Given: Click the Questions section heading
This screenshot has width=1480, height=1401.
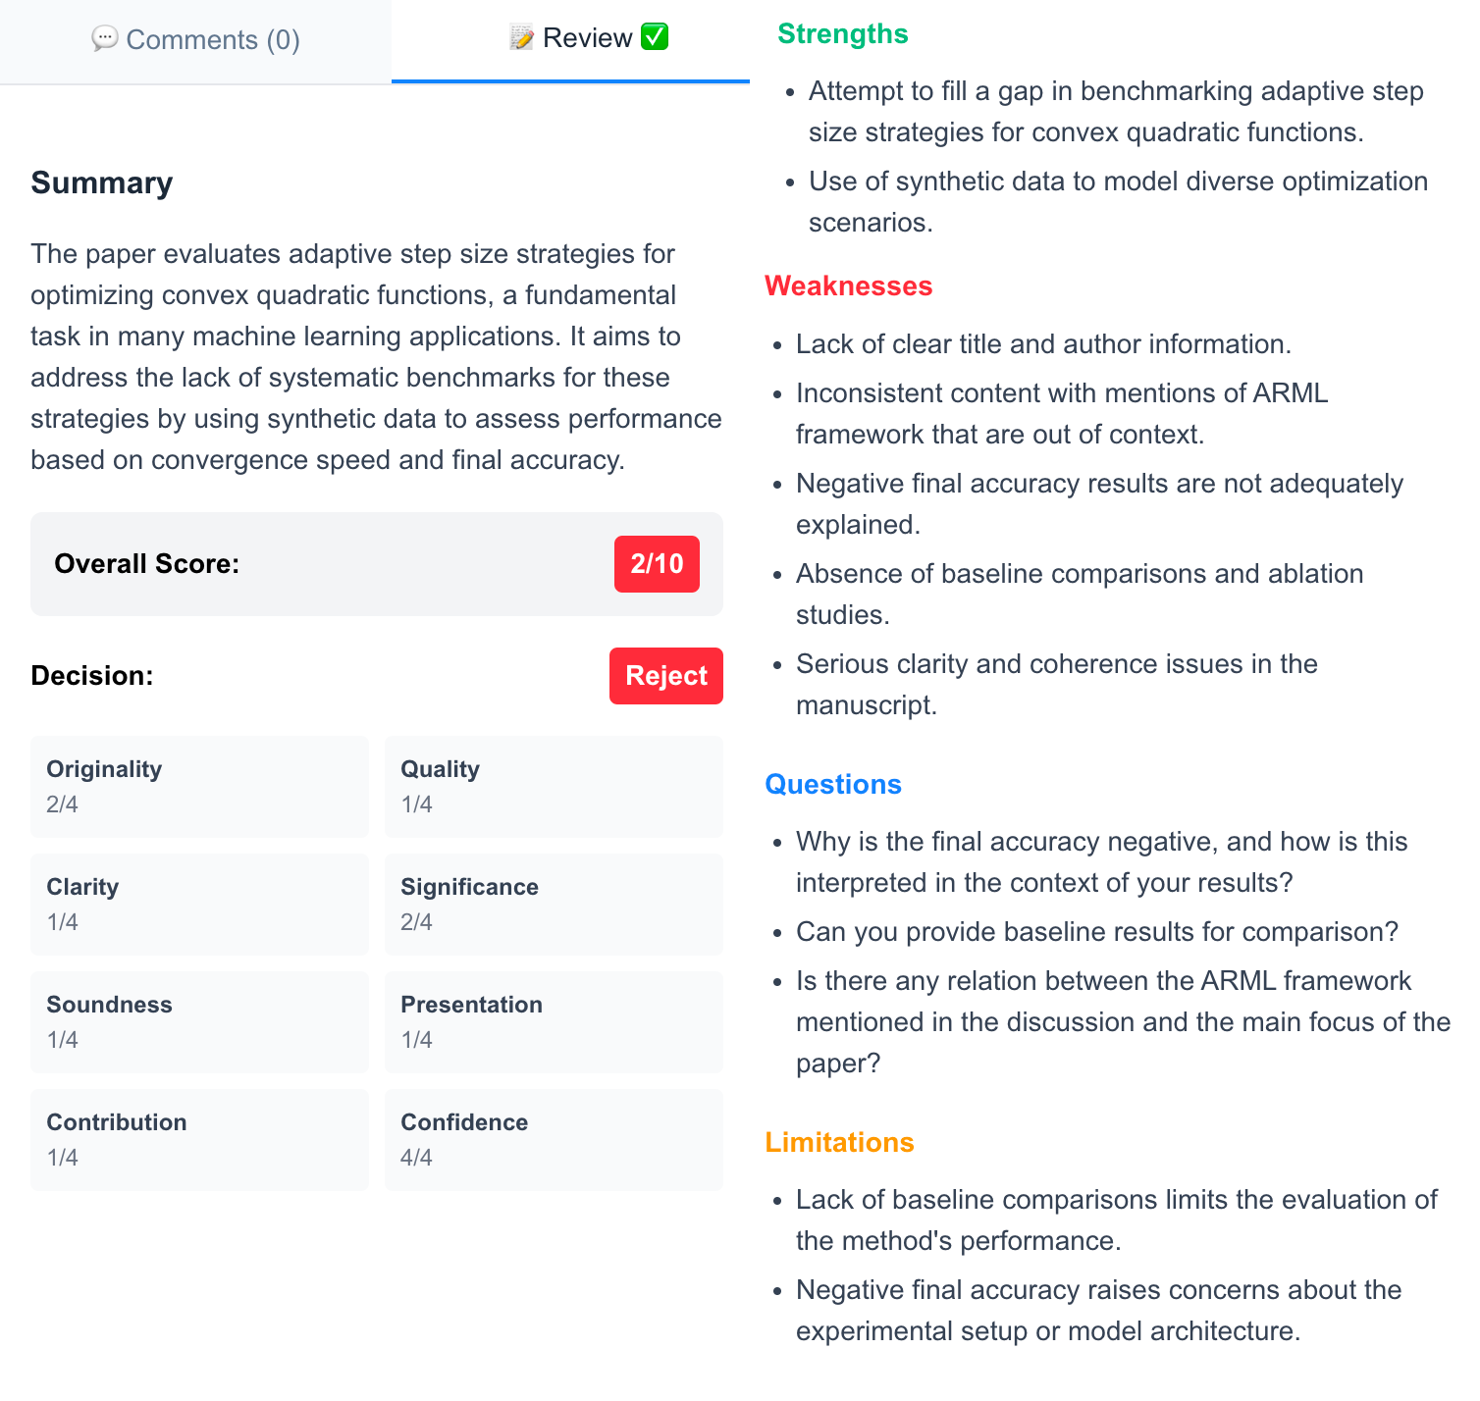Looking at the screenshot, I should tap(832, 785).
